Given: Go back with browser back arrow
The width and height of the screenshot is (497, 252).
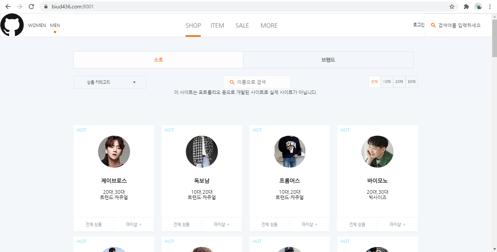Looking at the screenshot, I should (x=8, y=7).
